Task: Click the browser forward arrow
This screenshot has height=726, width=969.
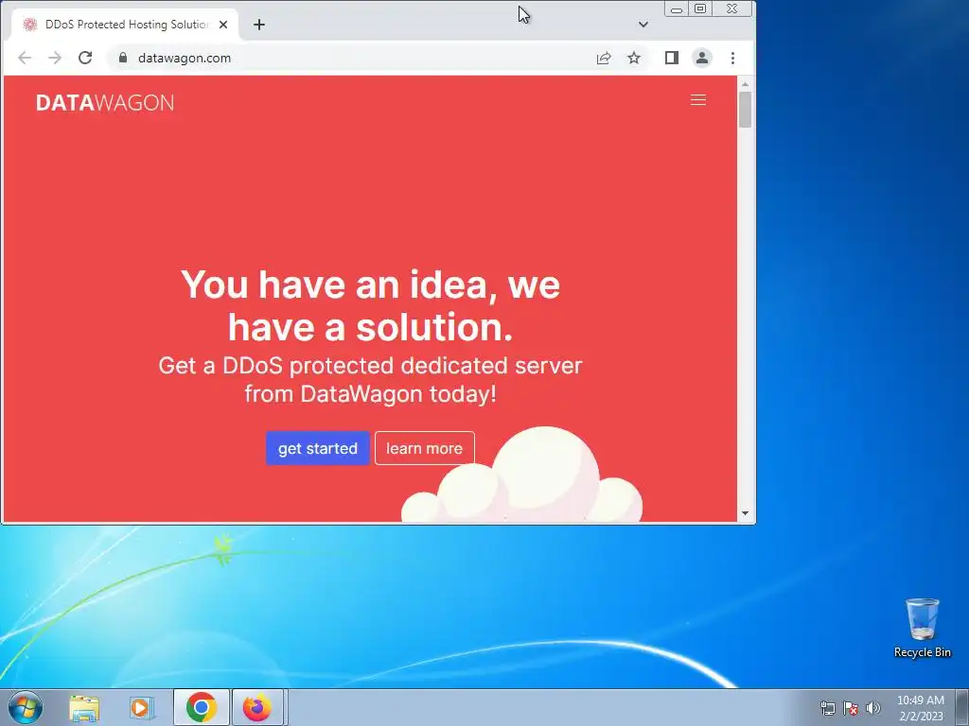Action: click(x=54, y=58)
